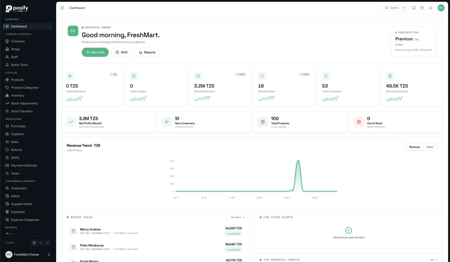Switch to system theme monitor icon in sidebar

(47, 243)
